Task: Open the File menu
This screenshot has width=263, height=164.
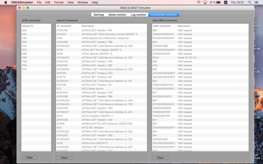Action: (39, 2)
